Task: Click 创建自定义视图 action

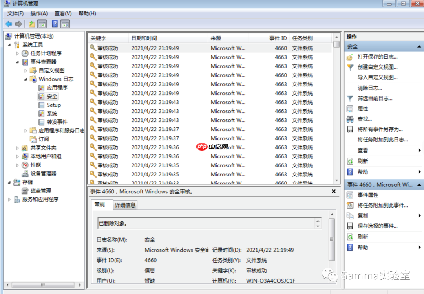Action: pos(377,67)
